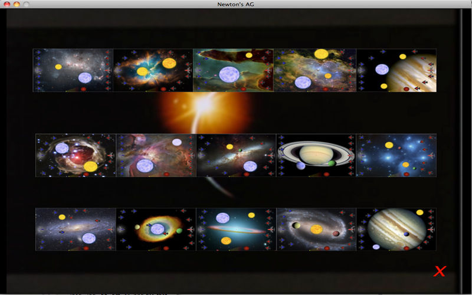Click the red X exit icon
This screenshot has width=472, height=295.
pyautogui.click(x=440, y=271)
